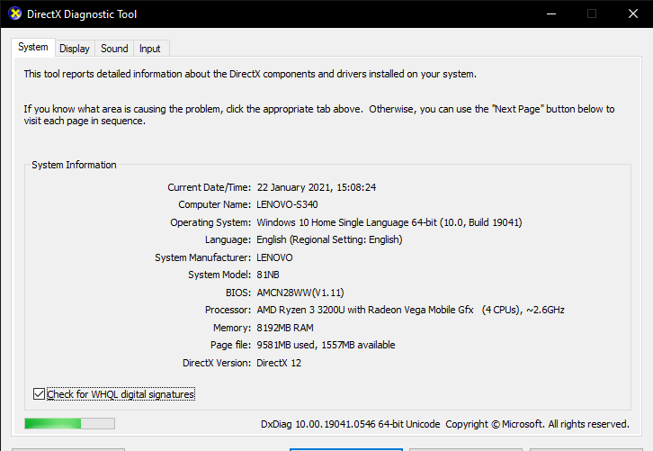This screenshot has width=653, height=451.
Task: Open the Display tab
Action: [x=75, y=49]
